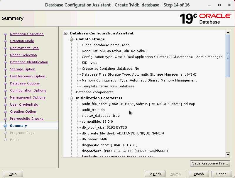This screenshot has height=178, width=235.
Task: Click the Summary step bullet icon
Action: click(5, 126)
